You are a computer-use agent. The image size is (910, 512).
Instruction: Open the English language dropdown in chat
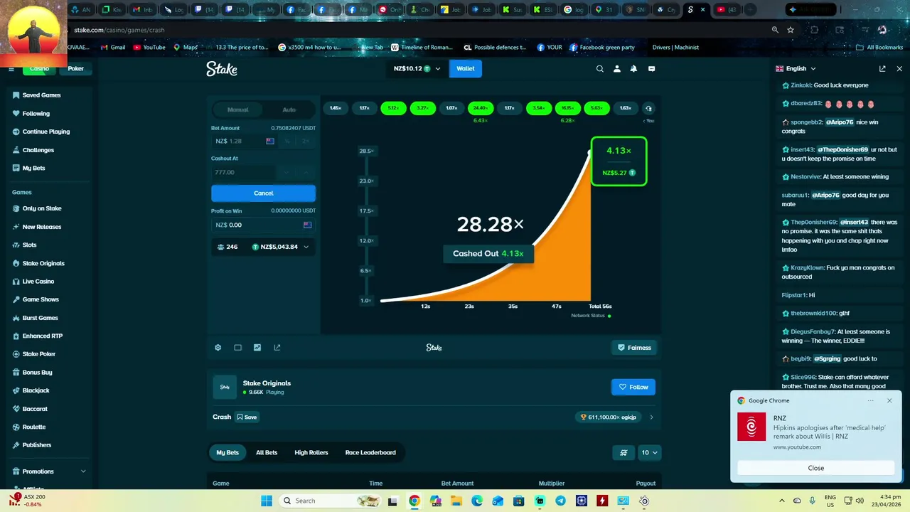click(x=796, y=69)
